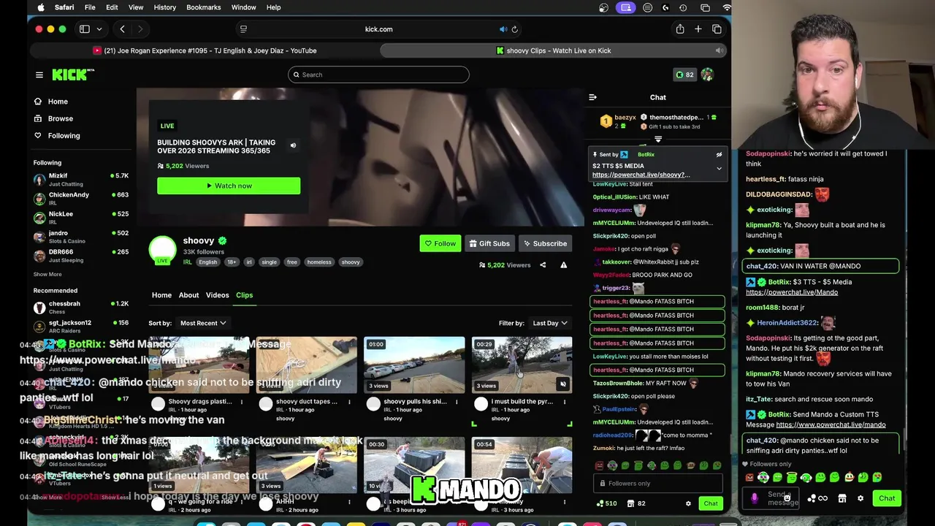Open the Filter by Last Day dropdown

click(x=550, y=323)
